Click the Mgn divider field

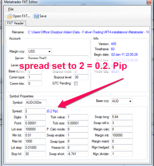[122, 154]
